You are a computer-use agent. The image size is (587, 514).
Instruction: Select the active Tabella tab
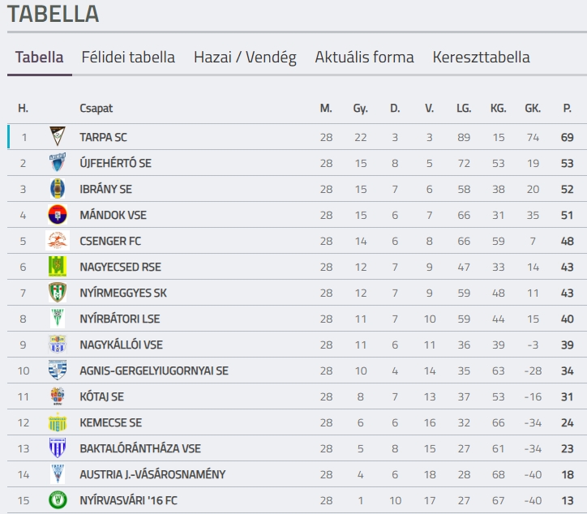tap(39, 58)
